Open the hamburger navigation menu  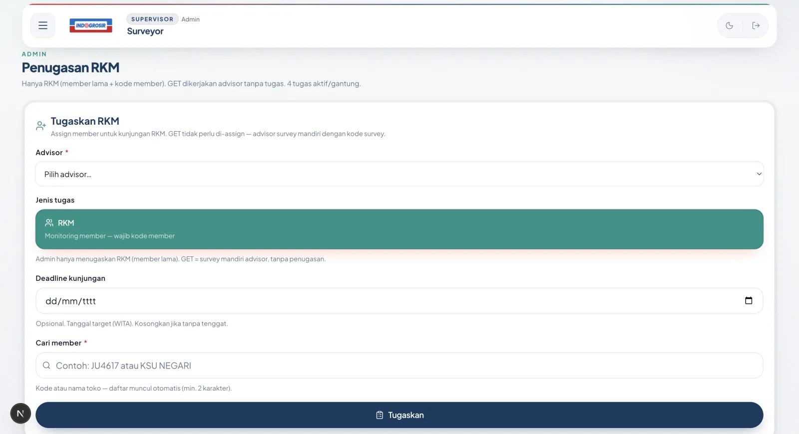43,25
